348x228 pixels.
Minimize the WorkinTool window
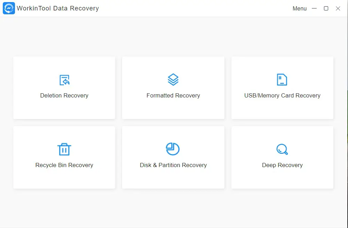point(314,8)
